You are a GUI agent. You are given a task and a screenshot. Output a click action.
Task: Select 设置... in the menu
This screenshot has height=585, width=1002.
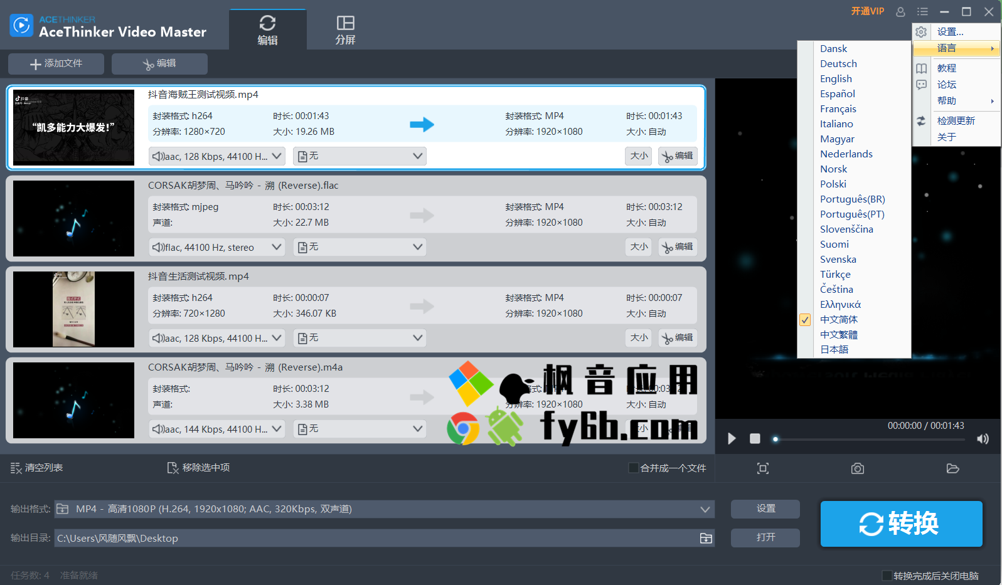pos(956,32)
